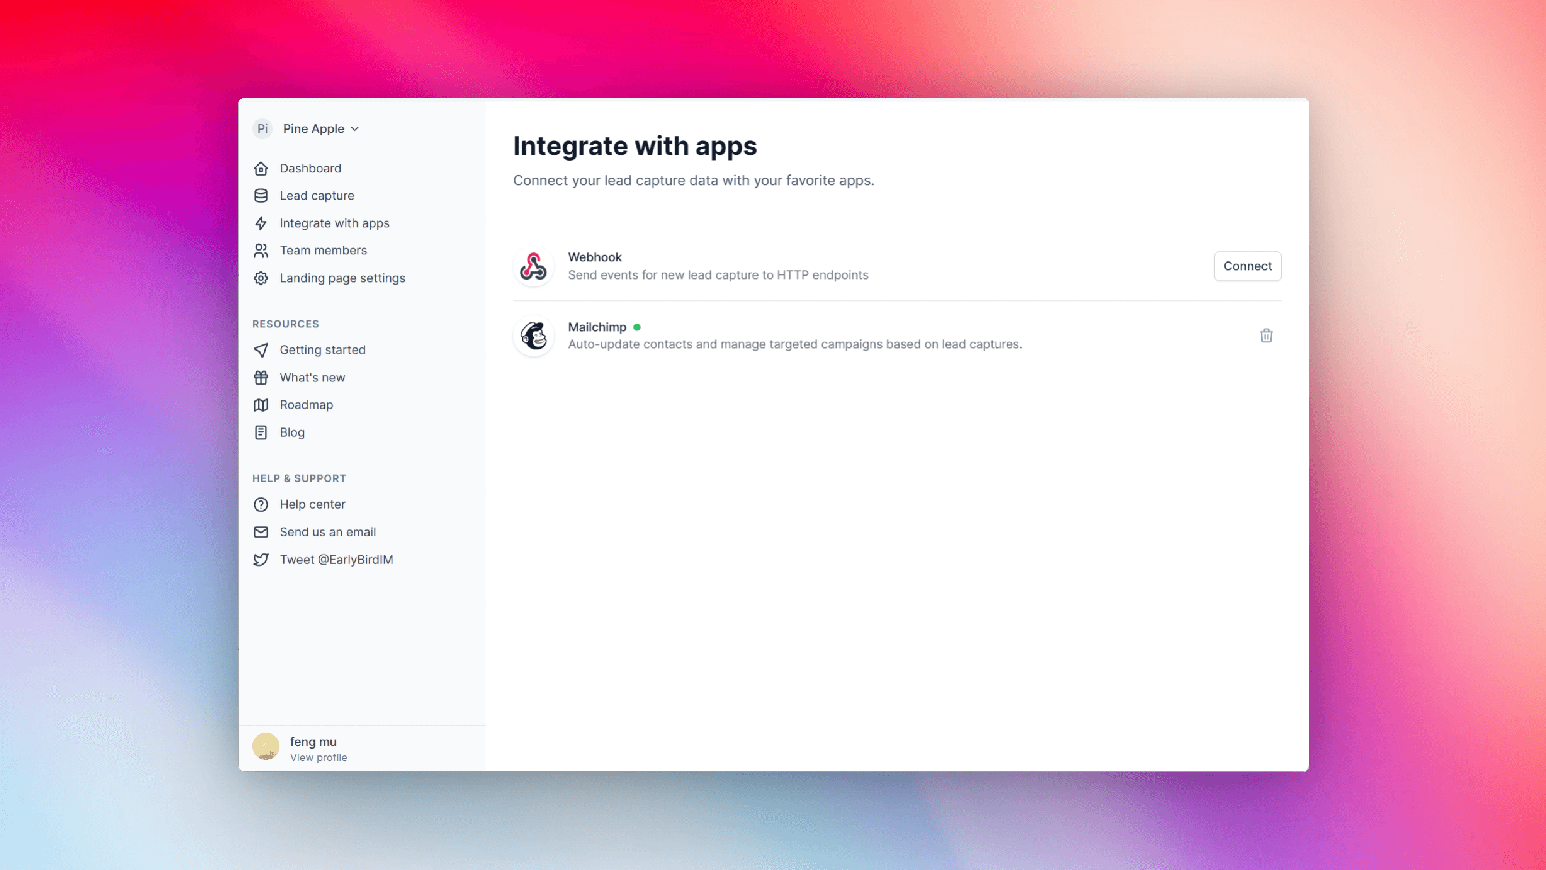This screenshot has width=1546, height=870.
Task: Open the What's new link
Action: point(312,378)
